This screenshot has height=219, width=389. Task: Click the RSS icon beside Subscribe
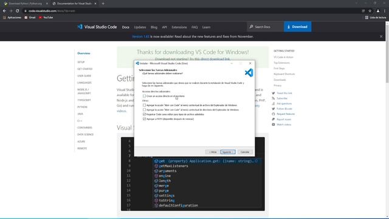[274, 99]
